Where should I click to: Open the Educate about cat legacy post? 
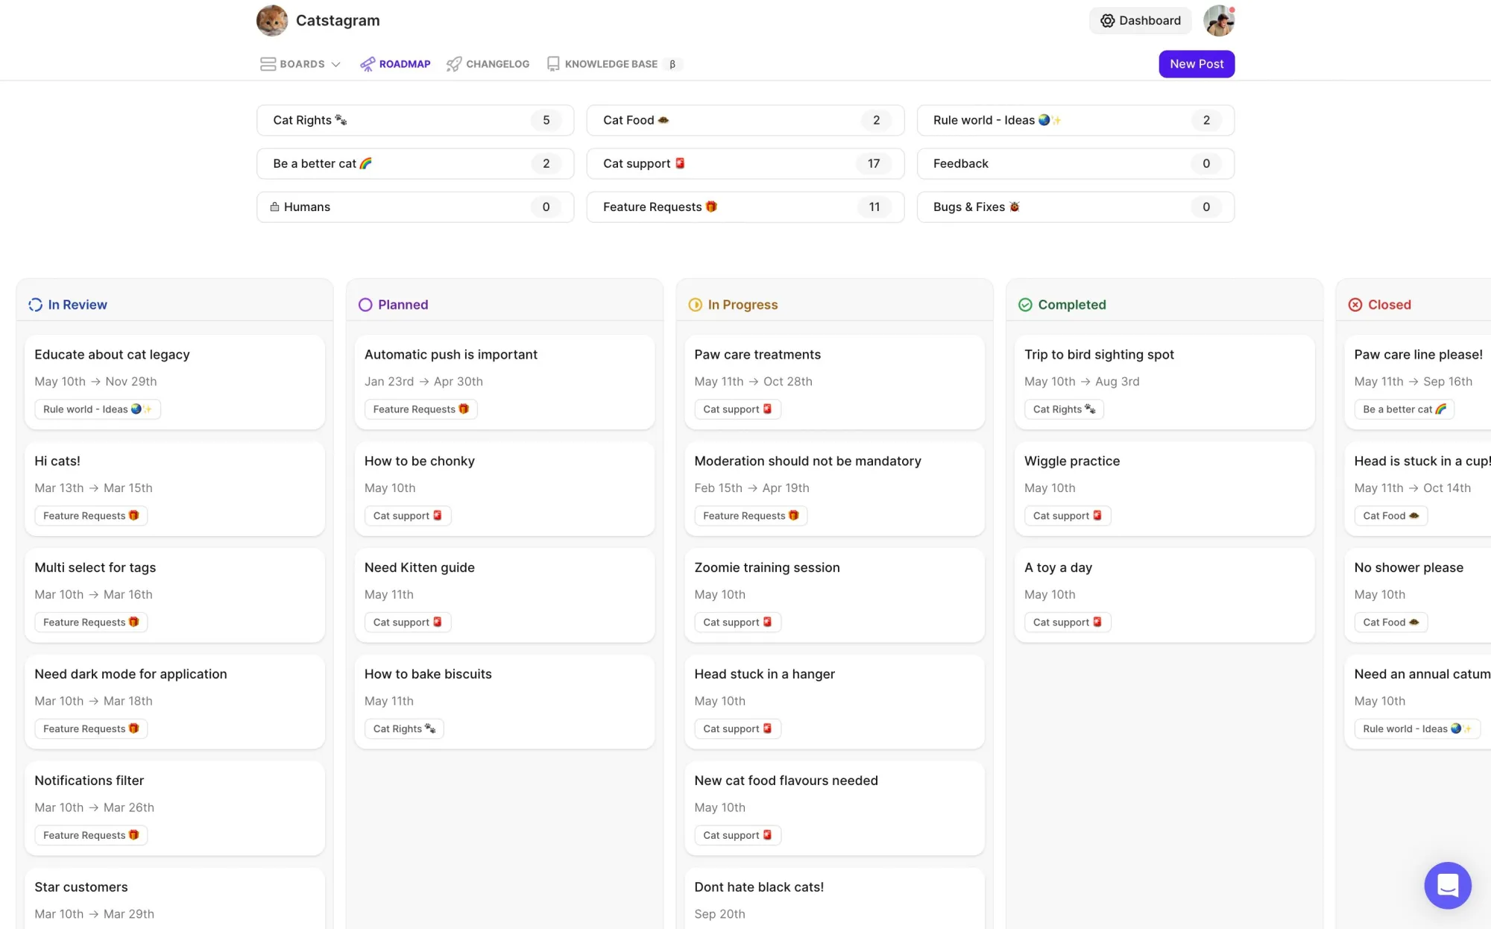click(x=112, y=355)
